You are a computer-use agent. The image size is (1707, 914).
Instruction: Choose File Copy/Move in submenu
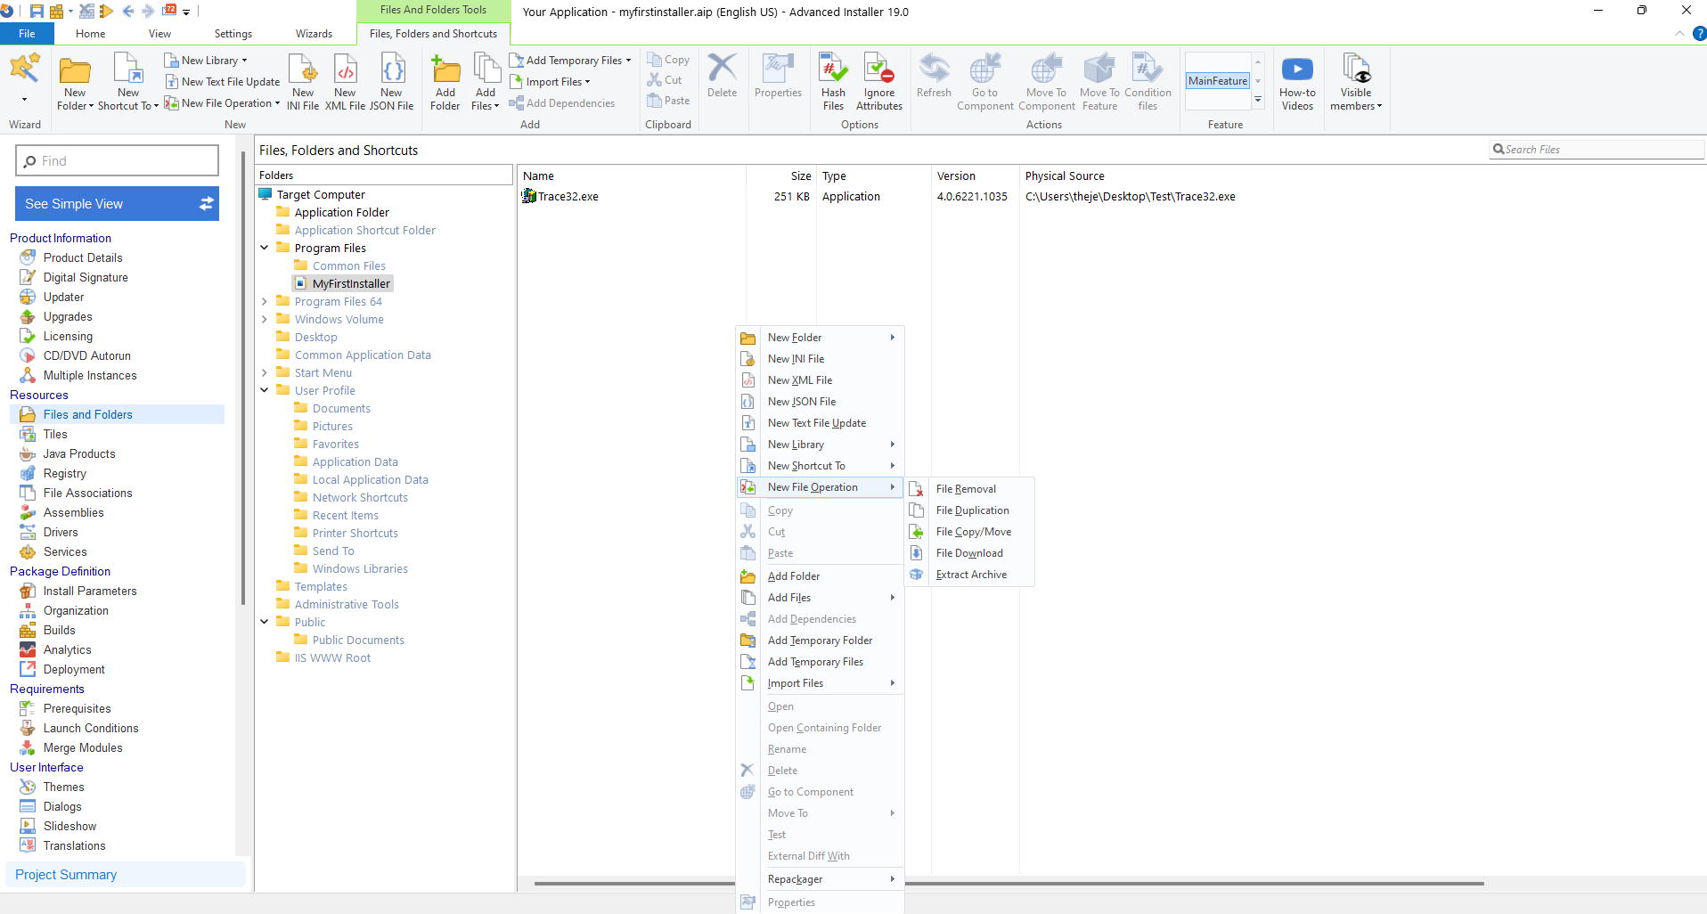coord(971,532)
